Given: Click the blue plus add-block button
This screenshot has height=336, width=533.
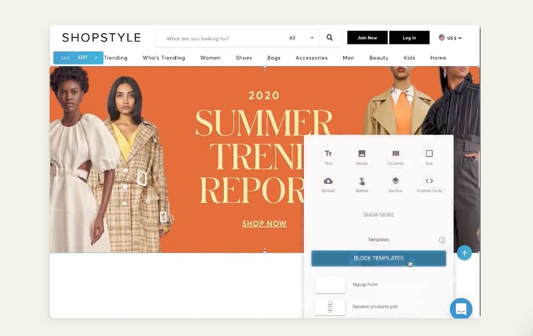Looking at the screenshot, I should coord(465,253).
